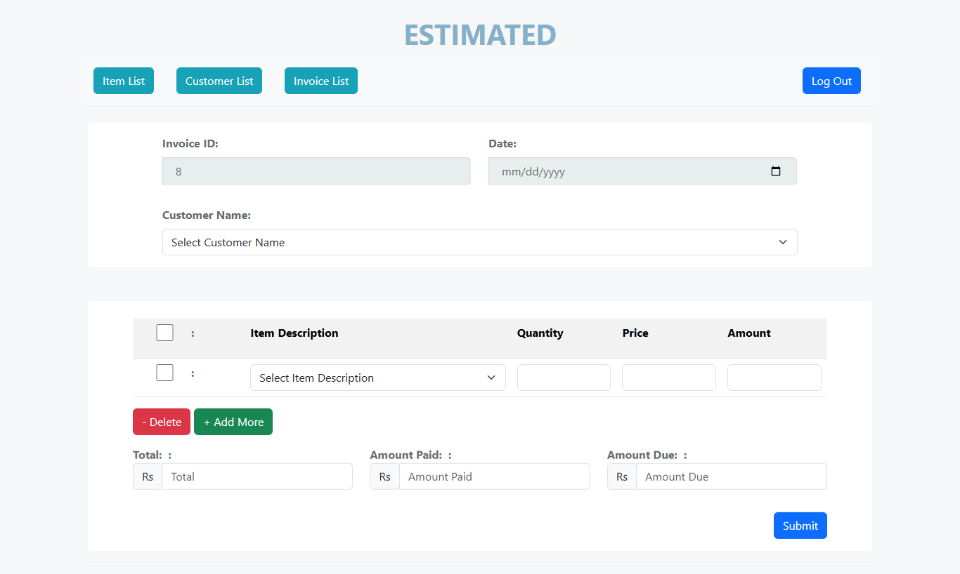Click the Price input box
Image resolution: width=960 pixels, height=574 pixels.
click(668, 378)
